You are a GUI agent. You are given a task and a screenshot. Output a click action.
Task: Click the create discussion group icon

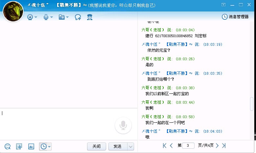78,17
